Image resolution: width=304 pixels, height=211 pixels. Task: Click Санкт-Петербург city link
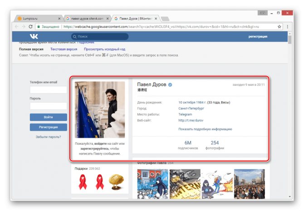(191, 108)
